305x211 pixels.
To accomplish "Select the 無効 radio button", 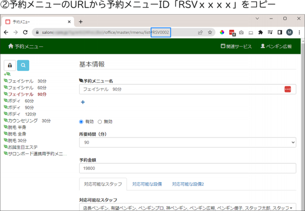I will tap(100, 121).
